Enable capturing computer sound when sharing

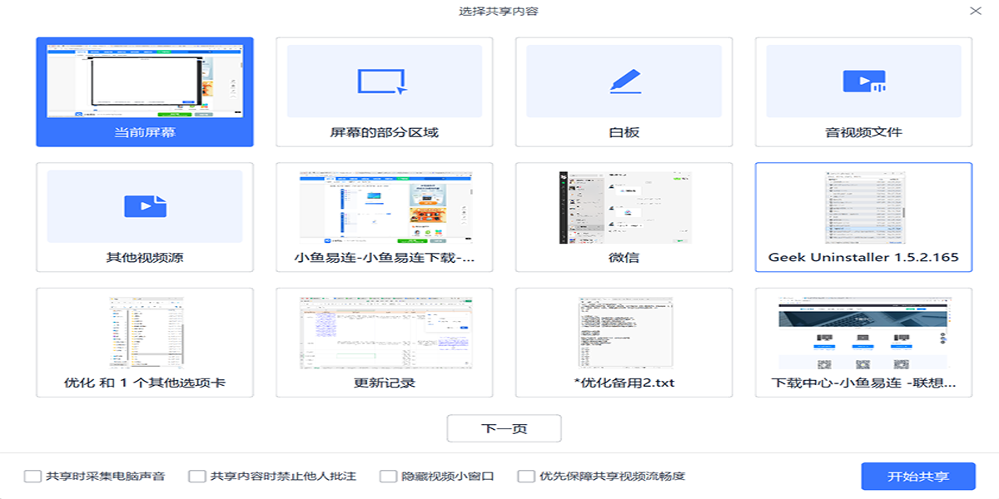pyautogui.click(x=32, y=477)
